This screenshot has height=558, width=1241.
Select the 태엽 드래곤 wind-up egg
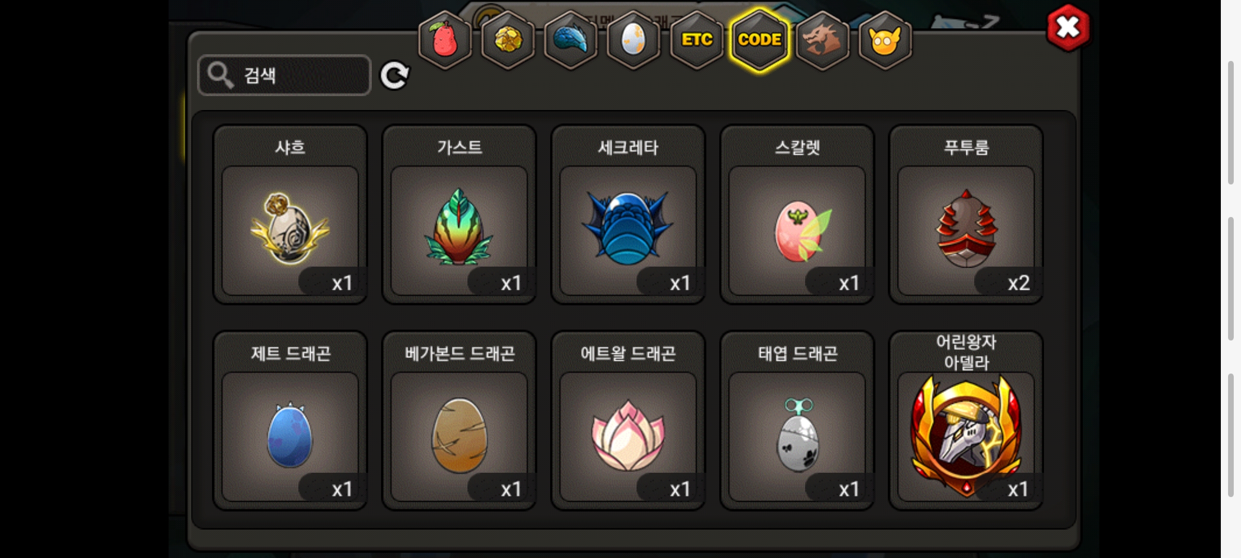tap(797, 421)
